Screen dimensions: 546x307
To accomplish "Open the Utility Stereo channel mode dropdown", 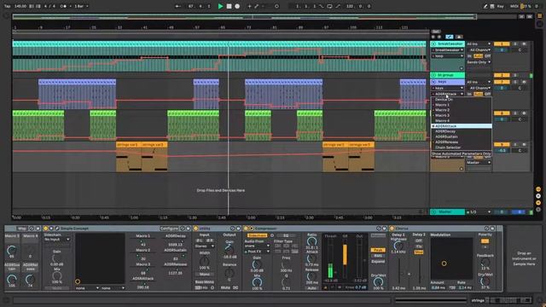I will (x=205, y=246).
